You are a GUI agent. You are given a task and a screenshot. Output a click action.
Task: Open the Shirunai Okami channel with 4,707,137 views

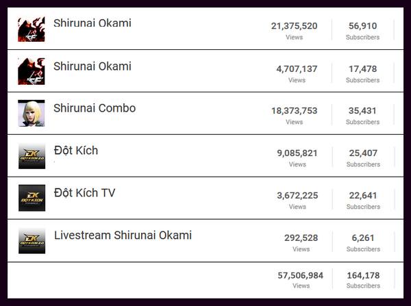(x=92, y=66)
